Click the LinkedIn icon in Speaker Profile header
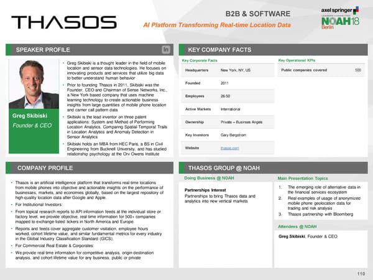The width and height of the screenshot is (373, 280). [166, 49]
